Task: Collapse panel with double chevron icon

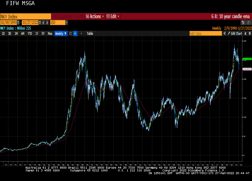Action: (225, 33)
